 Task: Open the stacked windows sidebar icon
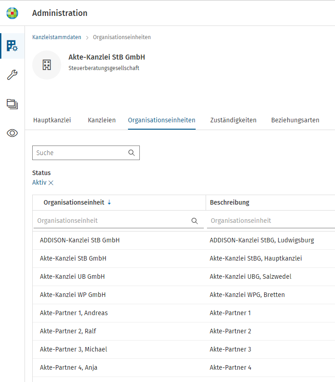12,104
